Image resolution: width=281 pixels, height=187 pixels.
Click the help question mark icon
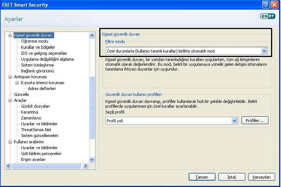266,5
